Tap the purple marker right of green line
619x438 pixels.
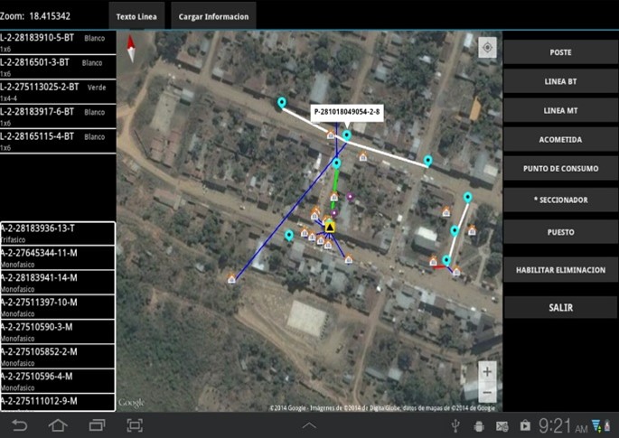350,196
